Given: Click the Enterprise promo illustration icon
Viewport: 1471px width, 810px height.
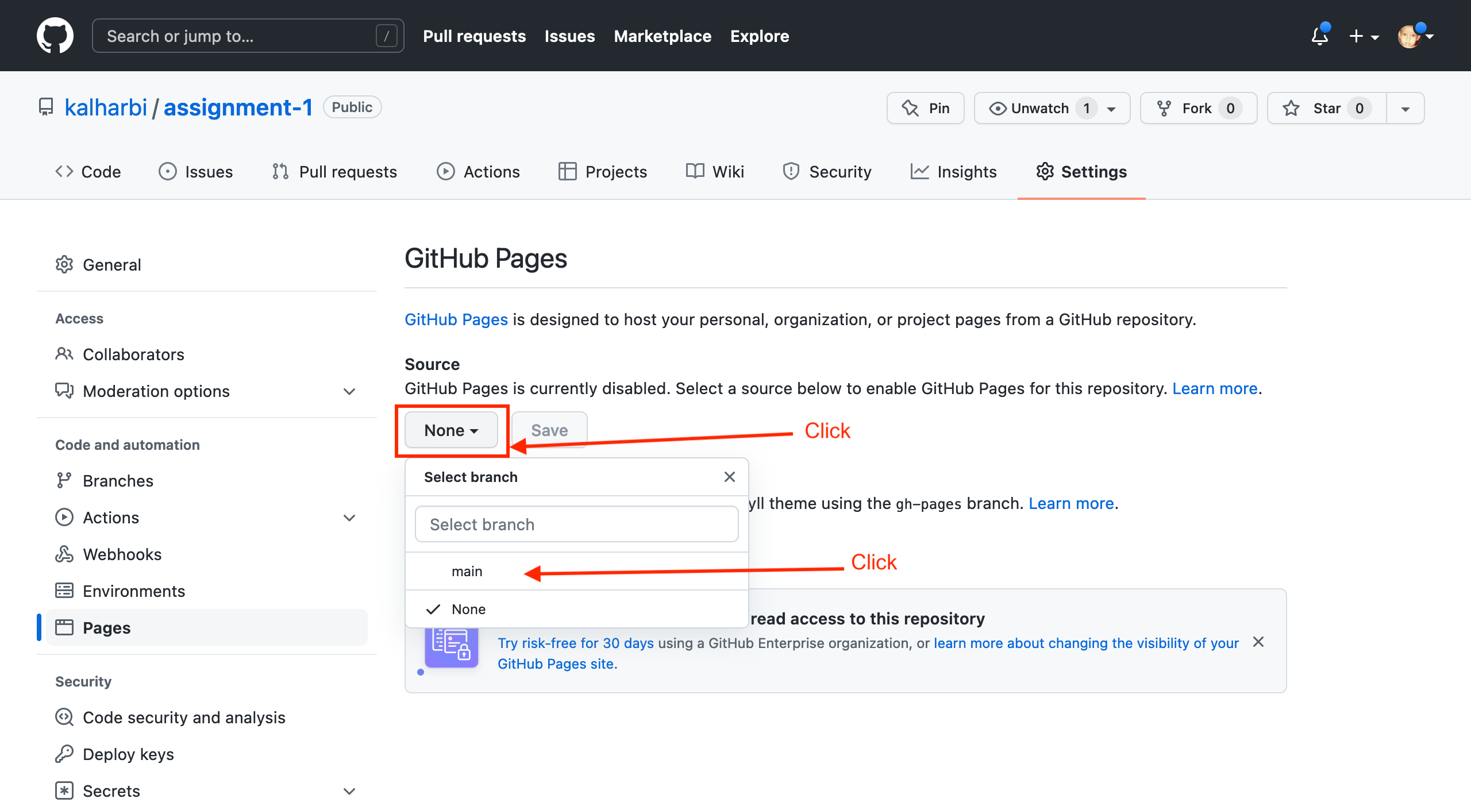Looking at the screenshot, I should point(451,647).
